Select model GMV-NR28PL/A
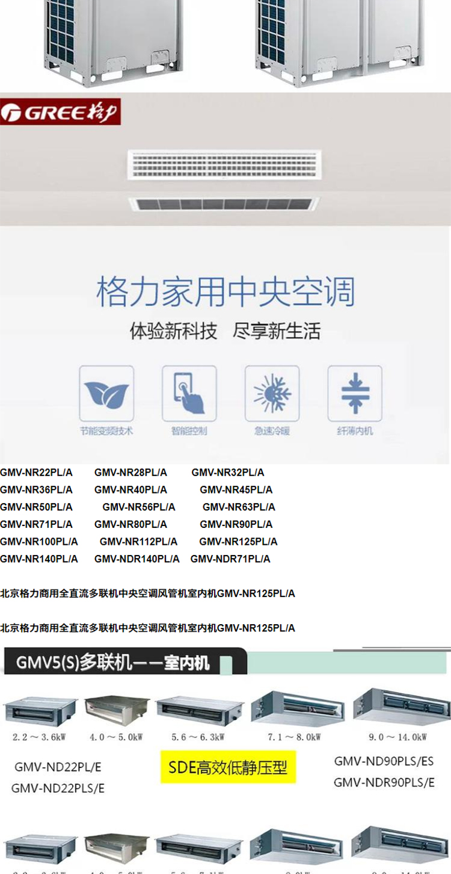 tap(131, 473)
